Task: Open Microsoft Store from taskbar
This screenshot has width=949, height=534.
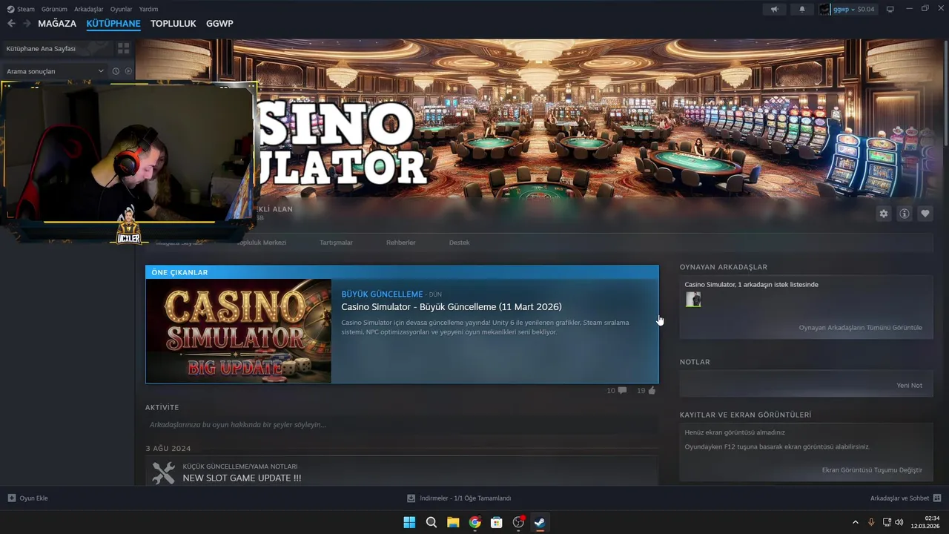Action: tap(497, 522)
